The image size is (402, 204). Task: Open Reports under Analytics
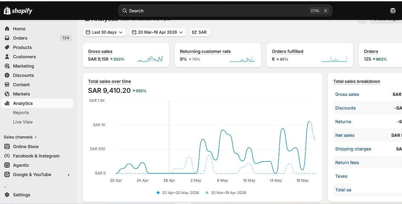[21, 113]
